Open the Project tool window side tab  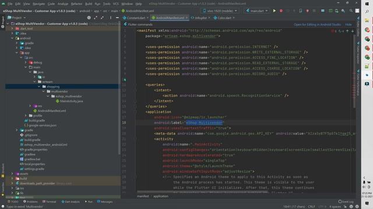pyautogui.click(x=2, y=22)
